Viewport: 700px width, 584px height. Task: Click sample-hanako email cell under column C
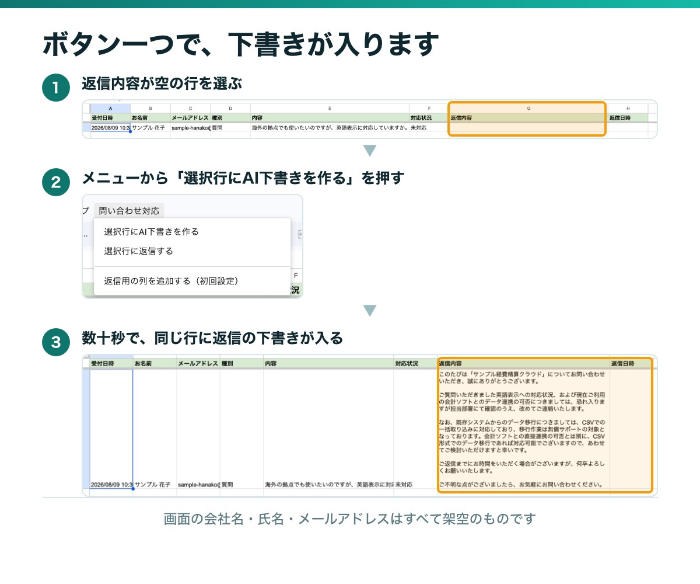(190, 127)
